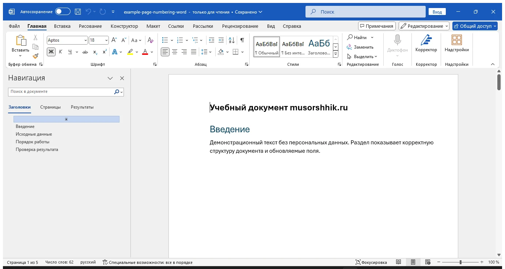Click the Copy icon in clipboard group

(35, 47)
